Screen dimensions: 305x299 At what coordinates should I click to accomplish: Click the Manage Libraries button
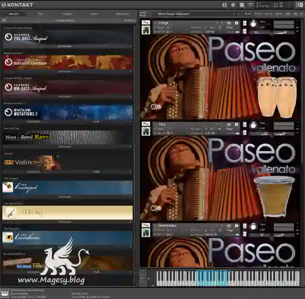[x=65, y=20]
